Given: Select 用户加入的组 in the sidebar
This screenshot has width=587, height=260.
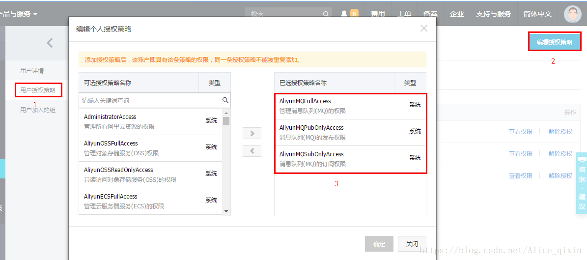Looking at the screenshot, I should 38,110.
